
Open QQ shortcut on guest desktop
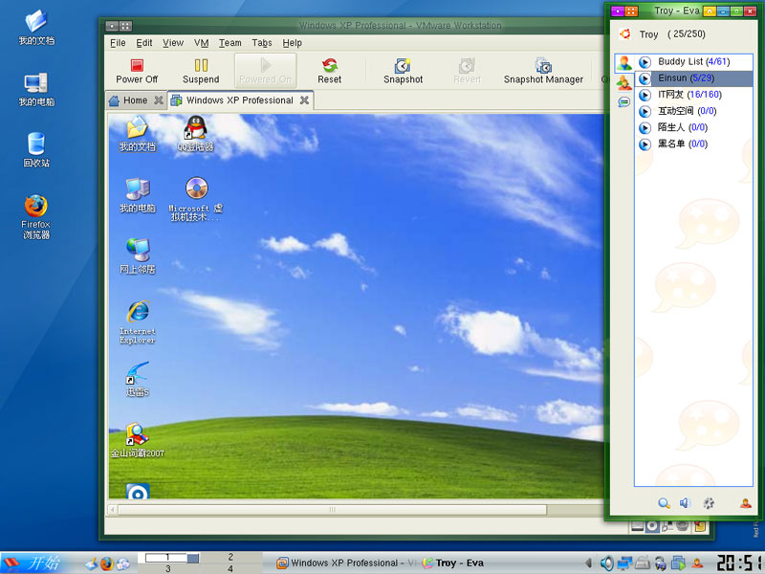click(x=195, y=133)
